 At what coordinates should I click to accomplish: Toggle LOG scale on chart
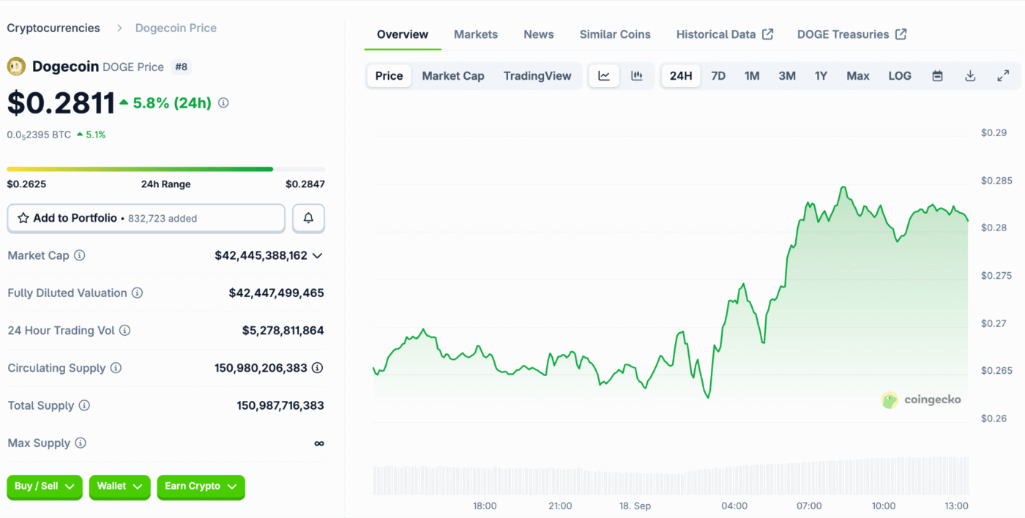pyautogui.click(x=900, y=75)
